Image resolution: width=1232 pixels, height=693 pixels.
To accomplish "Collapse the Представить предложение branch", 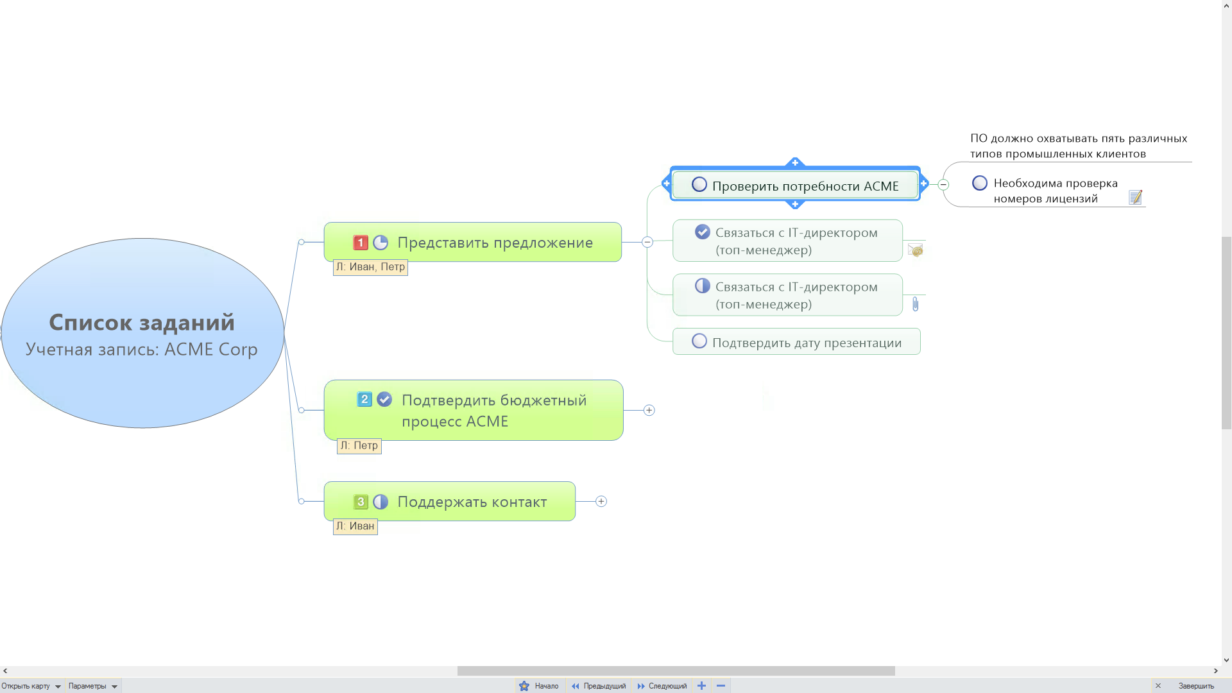I will pos(647,242).
